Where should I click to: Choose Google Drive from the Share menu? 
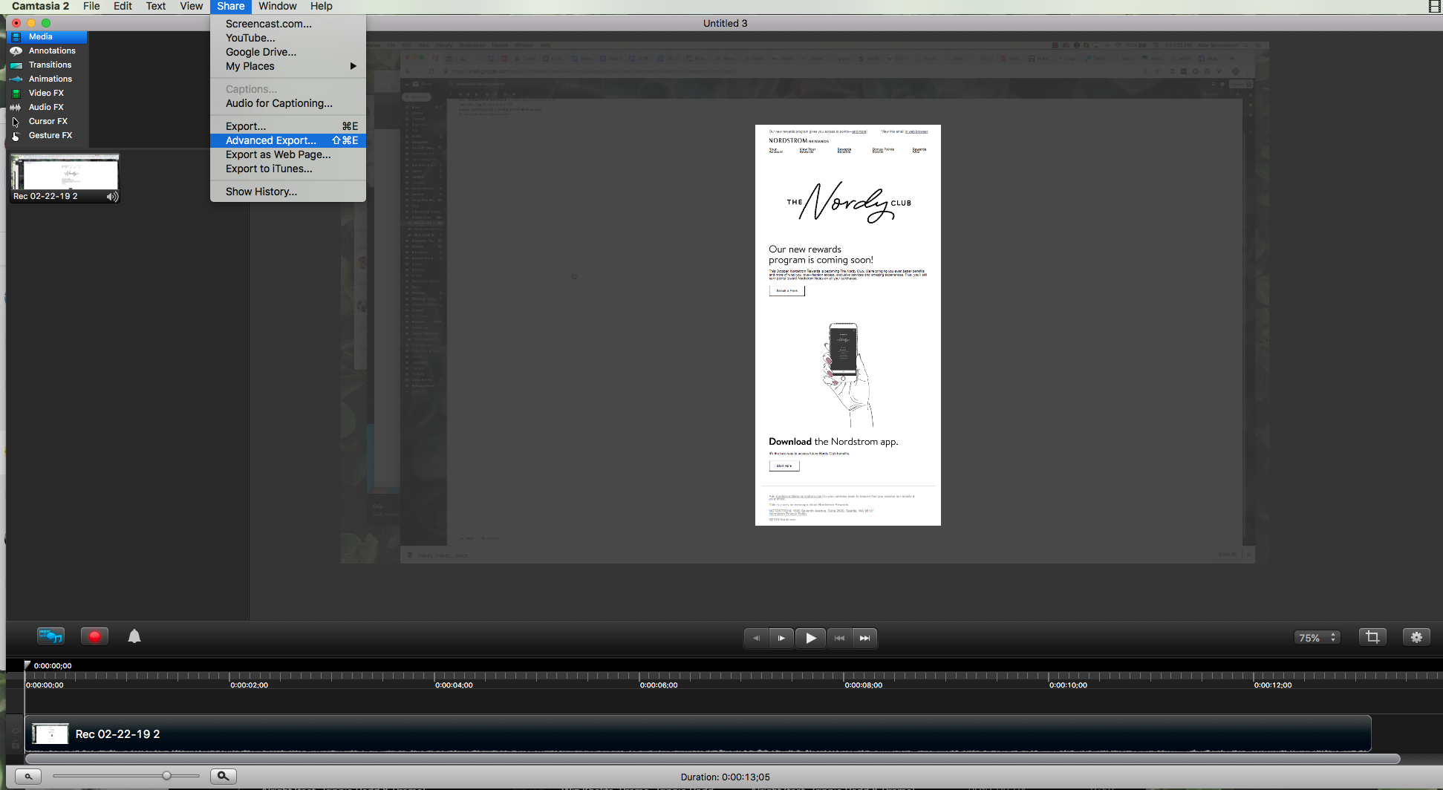(261, 52)
